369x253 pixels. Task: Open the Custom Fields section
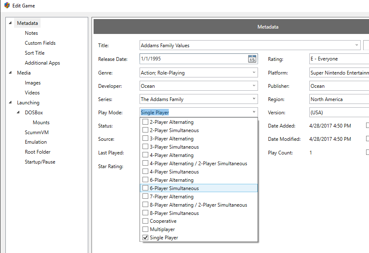[40, 43]
